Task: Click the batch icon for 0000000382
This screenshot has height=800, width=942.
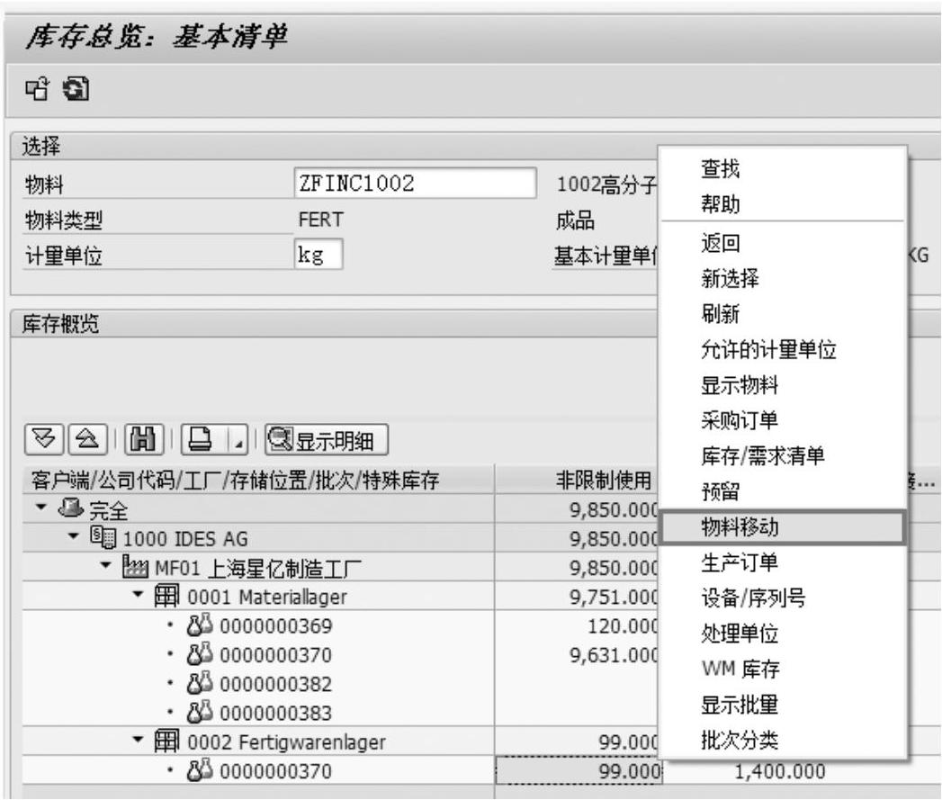Action: [200, 683]
